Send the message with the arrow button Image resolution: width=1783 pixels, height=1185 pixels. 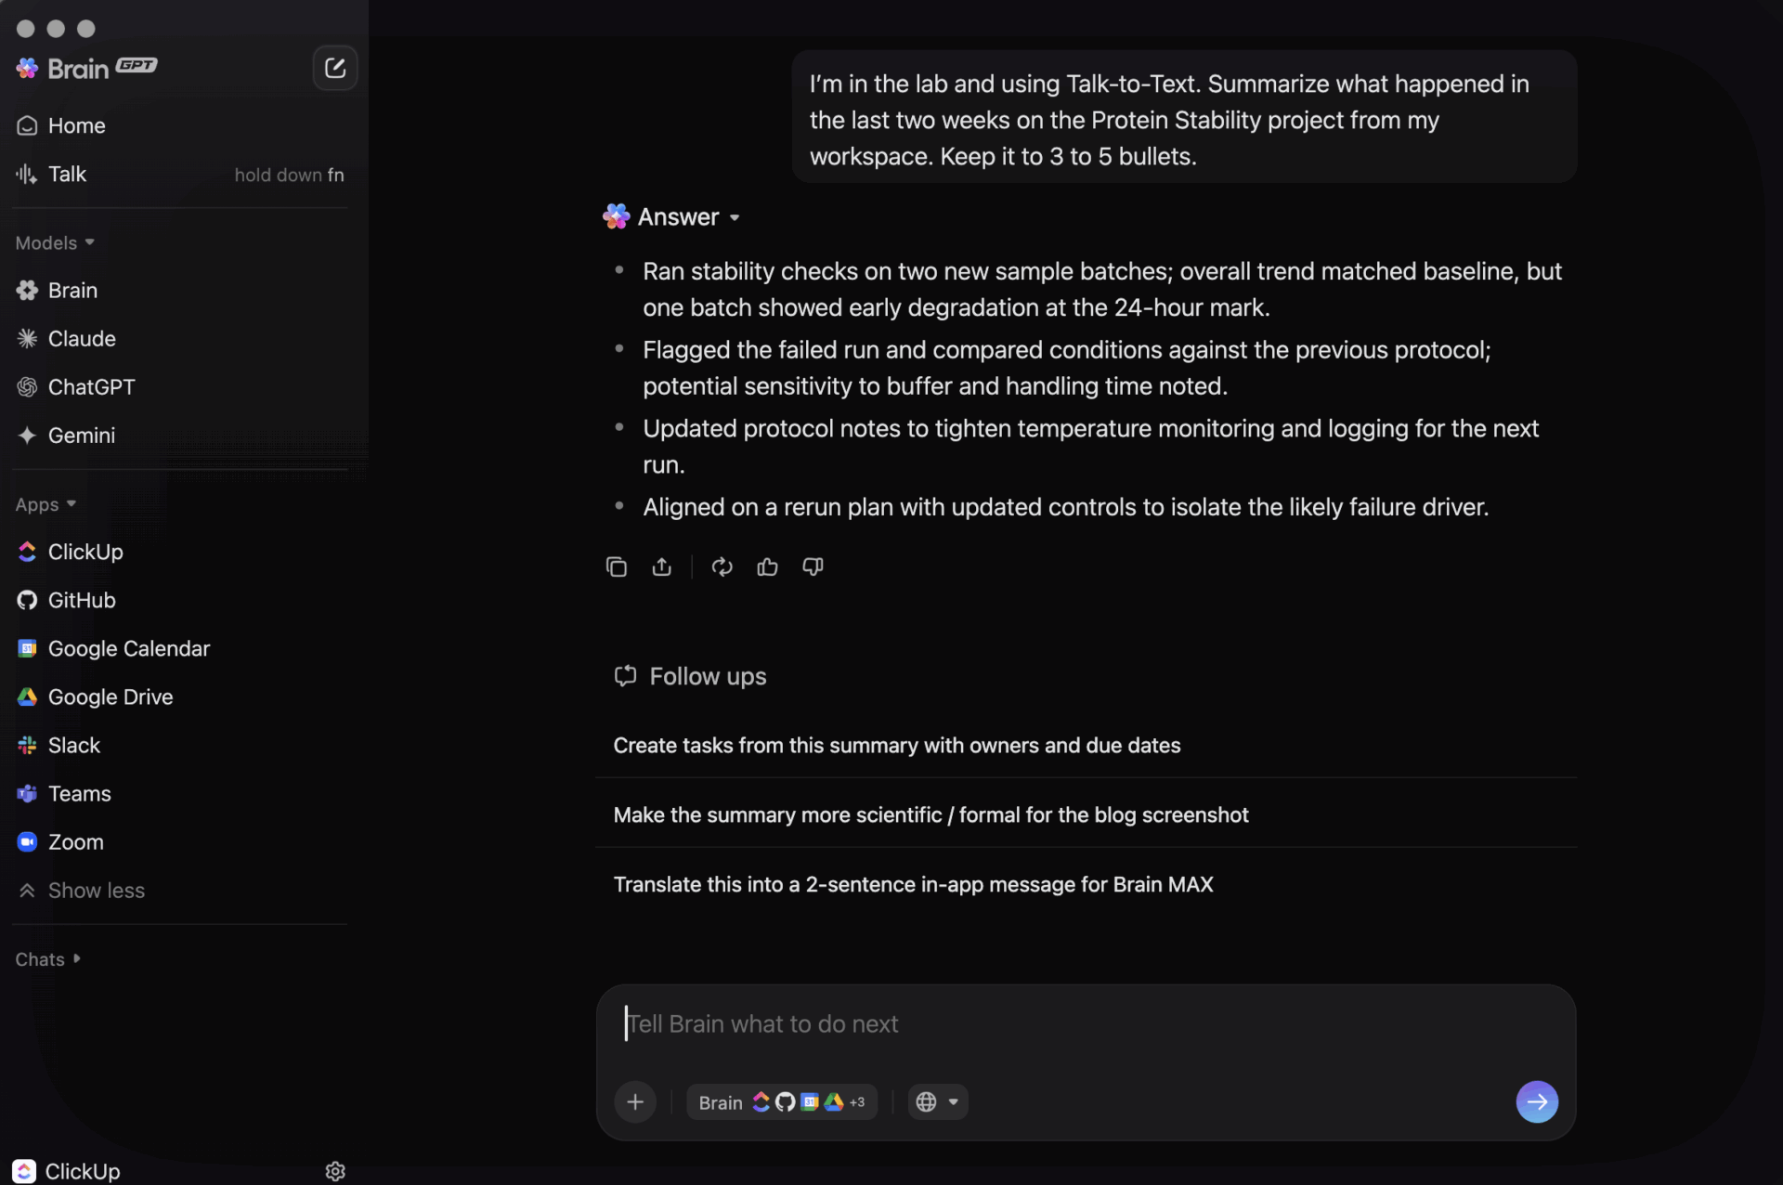tap(1537, 1101)
